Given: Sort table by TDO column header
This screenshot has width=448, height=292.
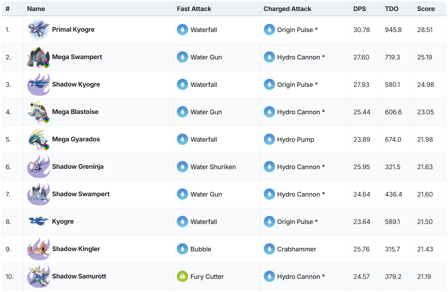Looking at the screenshot, I should pyautogui.click(x=392, y=9).
